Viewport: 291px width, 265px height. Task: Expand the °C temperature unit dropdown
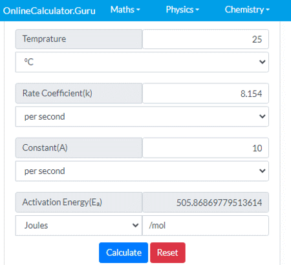pos(142,62)
